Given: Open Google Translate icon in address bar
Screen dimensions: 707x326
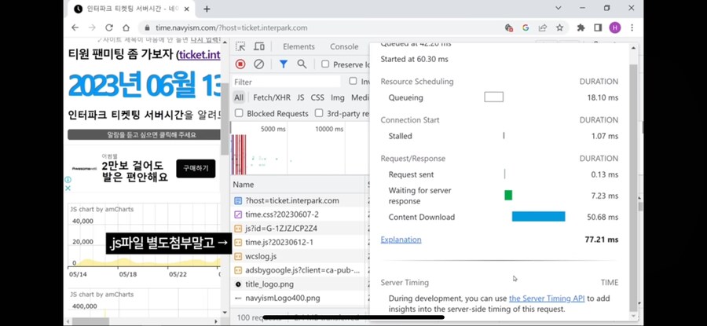Looking at the screenshot, I should pos(526,27).
